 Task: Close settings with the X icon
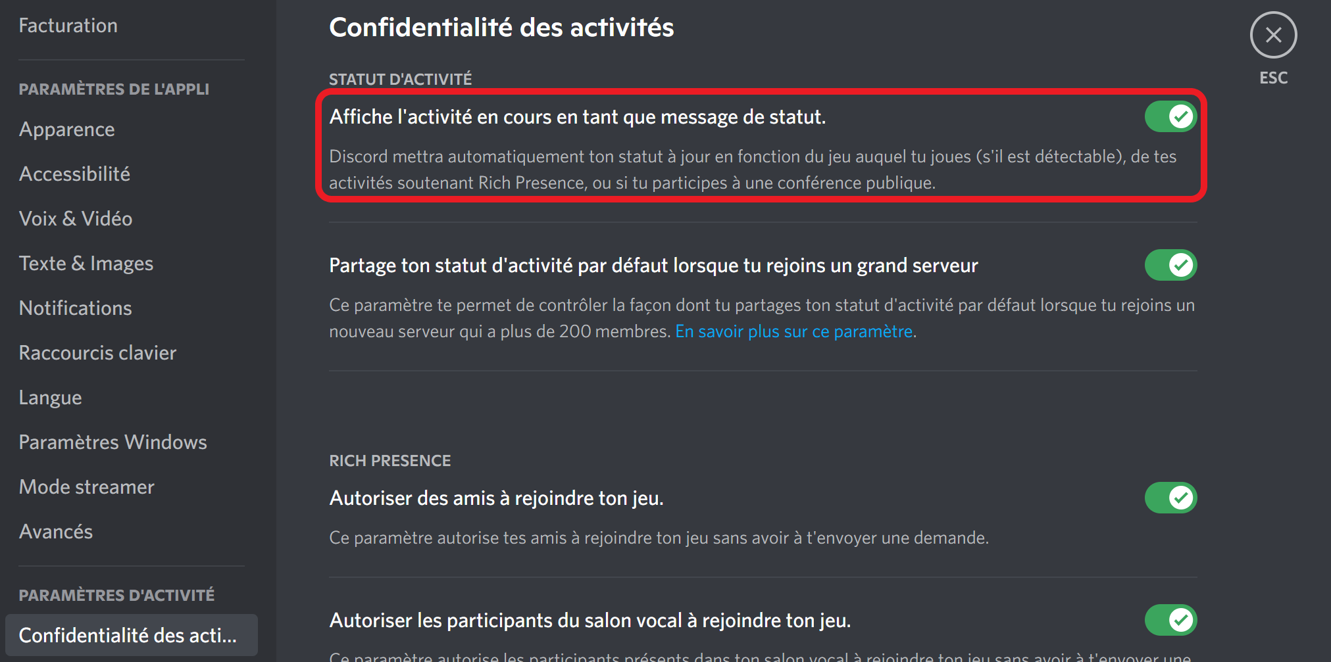pos(1273,35)
